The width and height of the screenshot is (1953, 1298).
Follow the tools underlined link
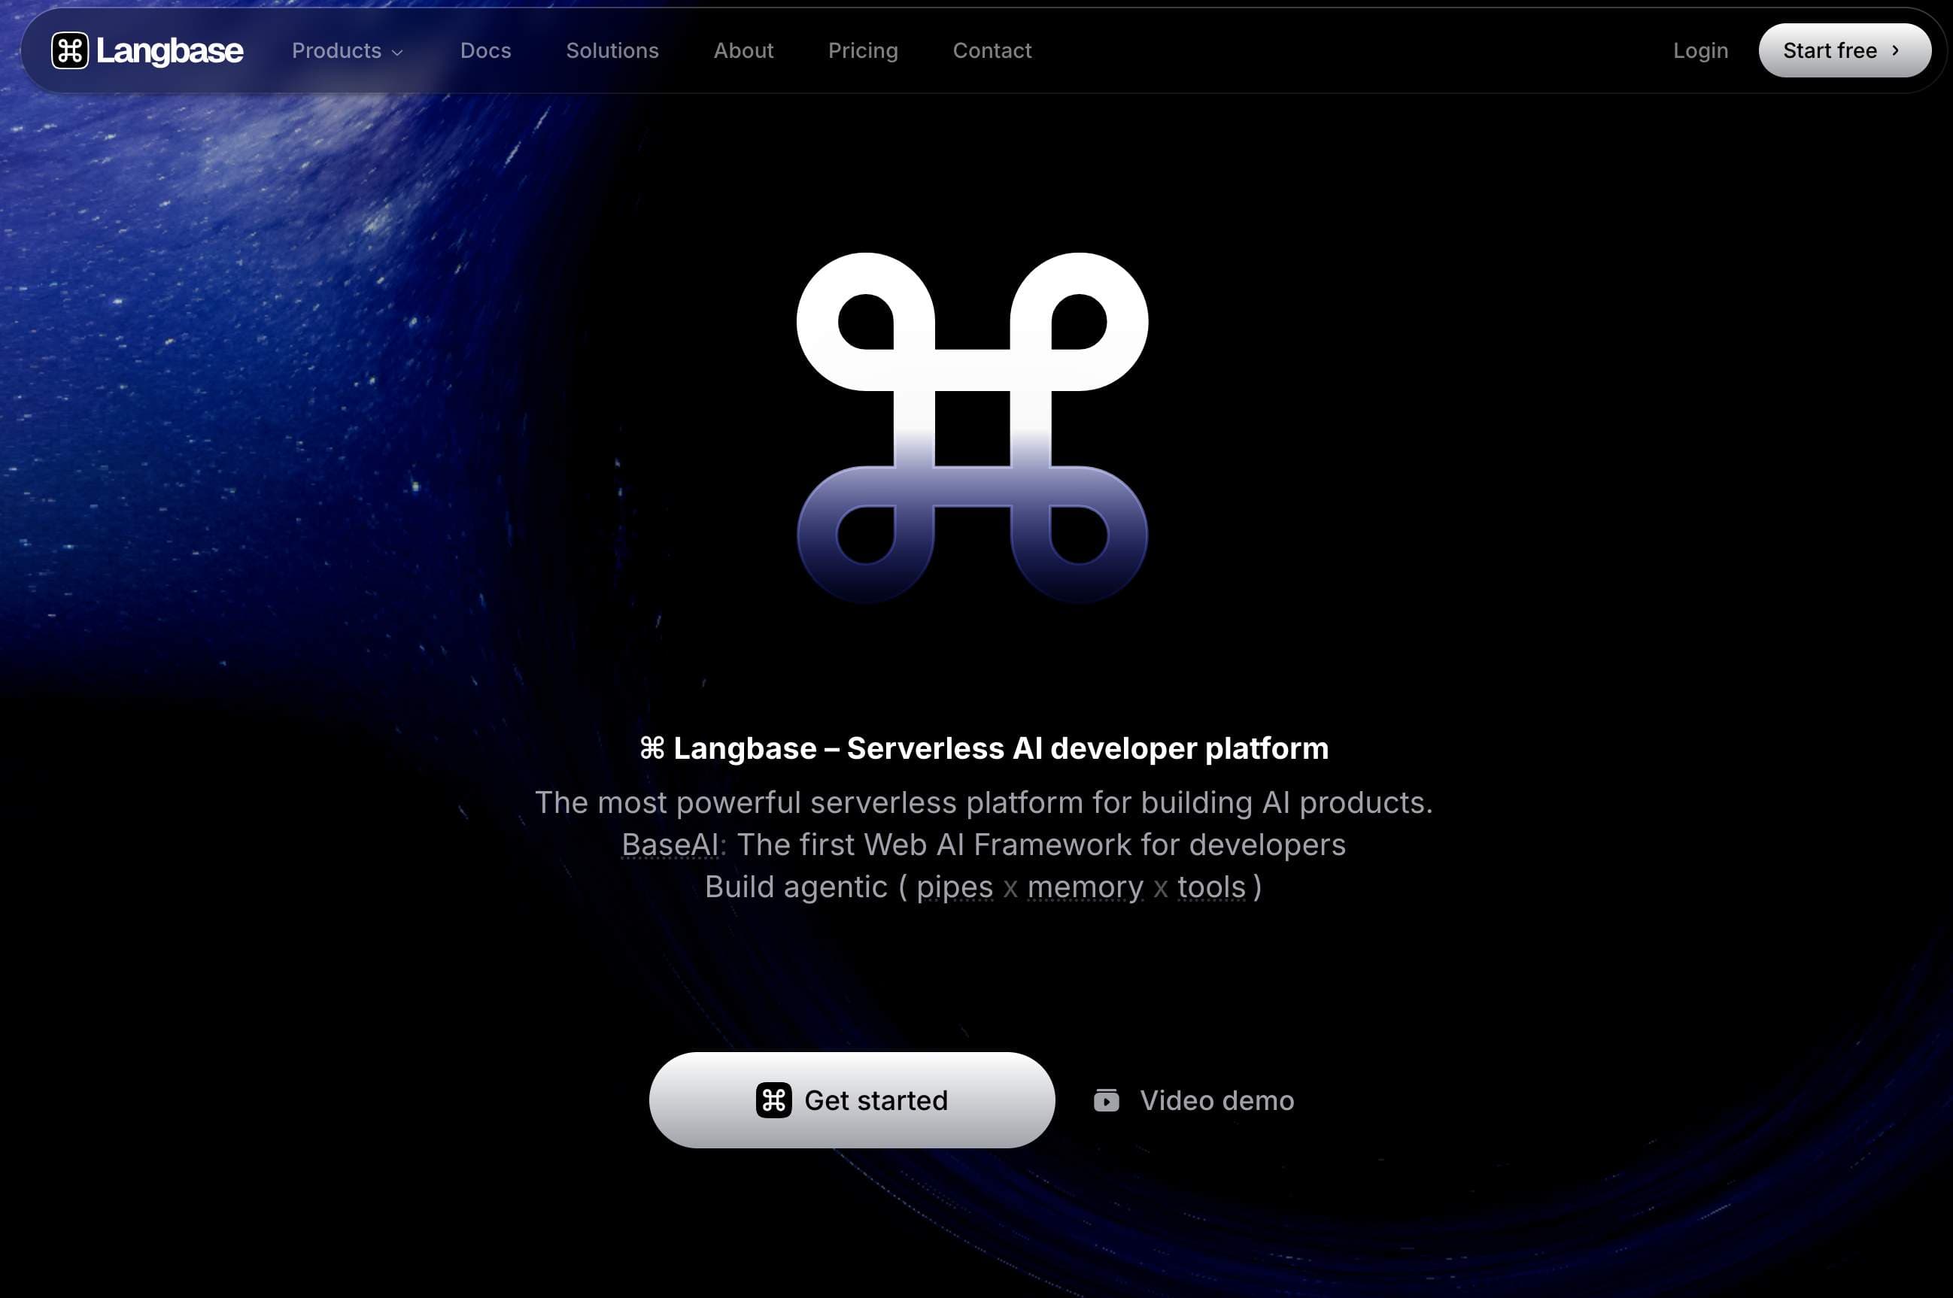click(1211, 887)
